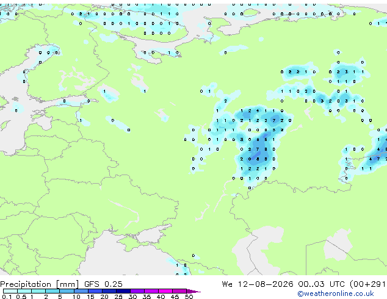Image resolution: width=387 pixels, height=299 pixels.
Task: Click the '00..03 UTC' time label
Action: [x=321, y=284]
